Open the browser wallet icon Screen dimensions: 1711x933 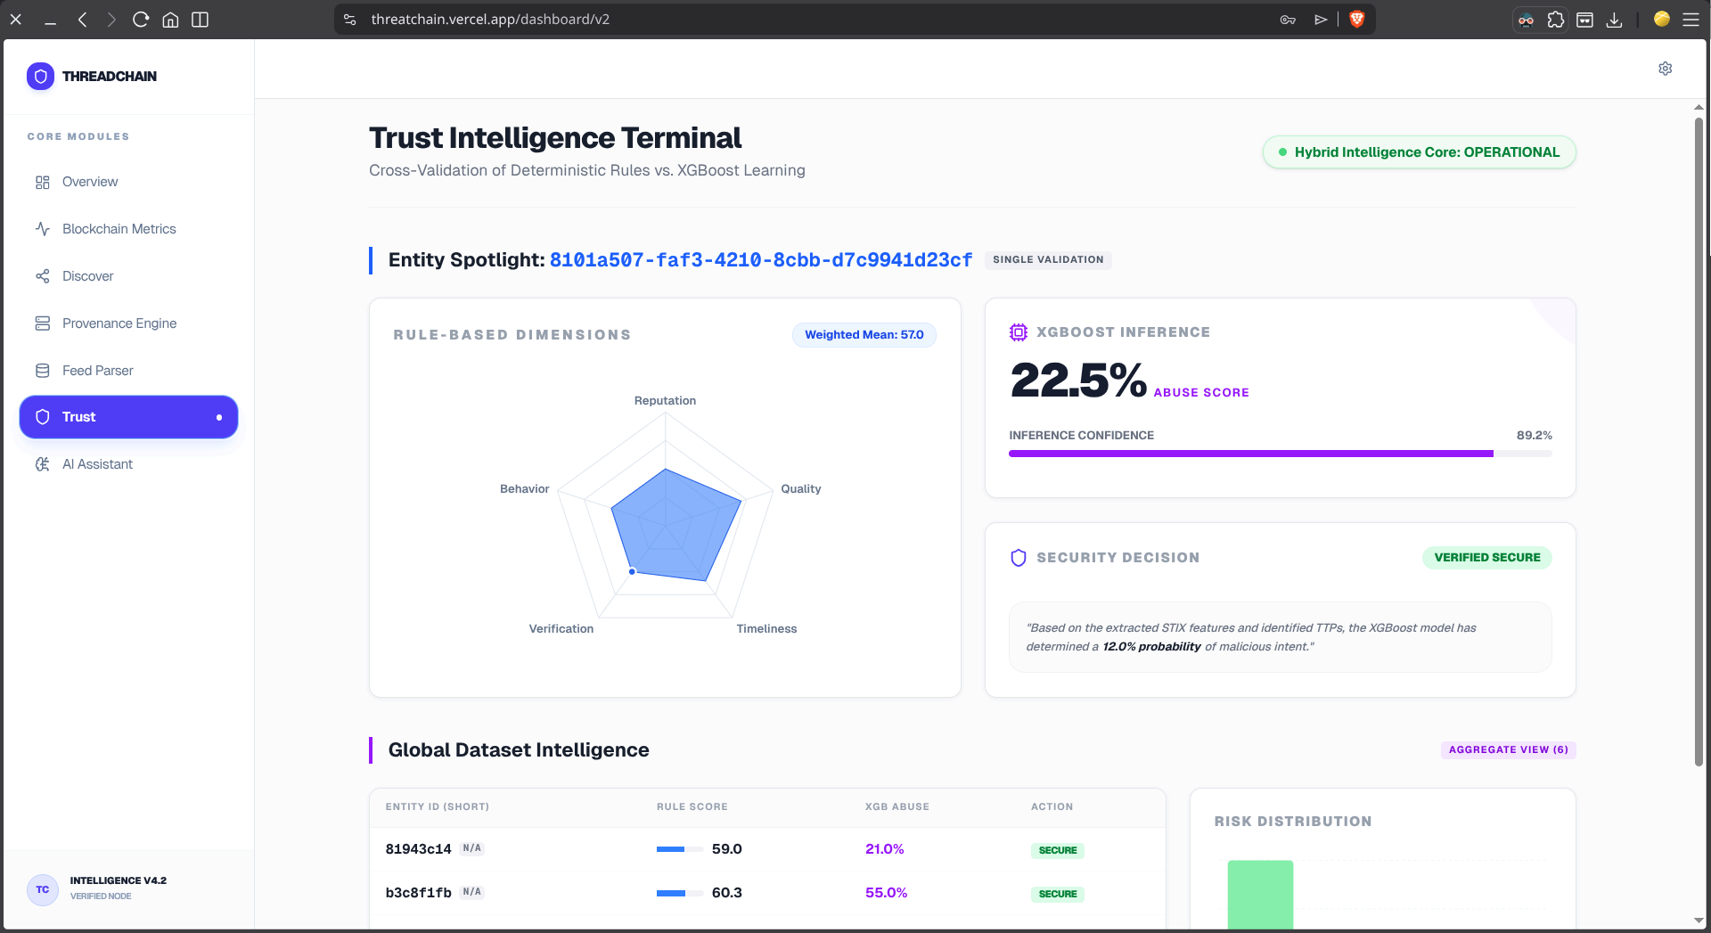click(x=1584, y=20)
